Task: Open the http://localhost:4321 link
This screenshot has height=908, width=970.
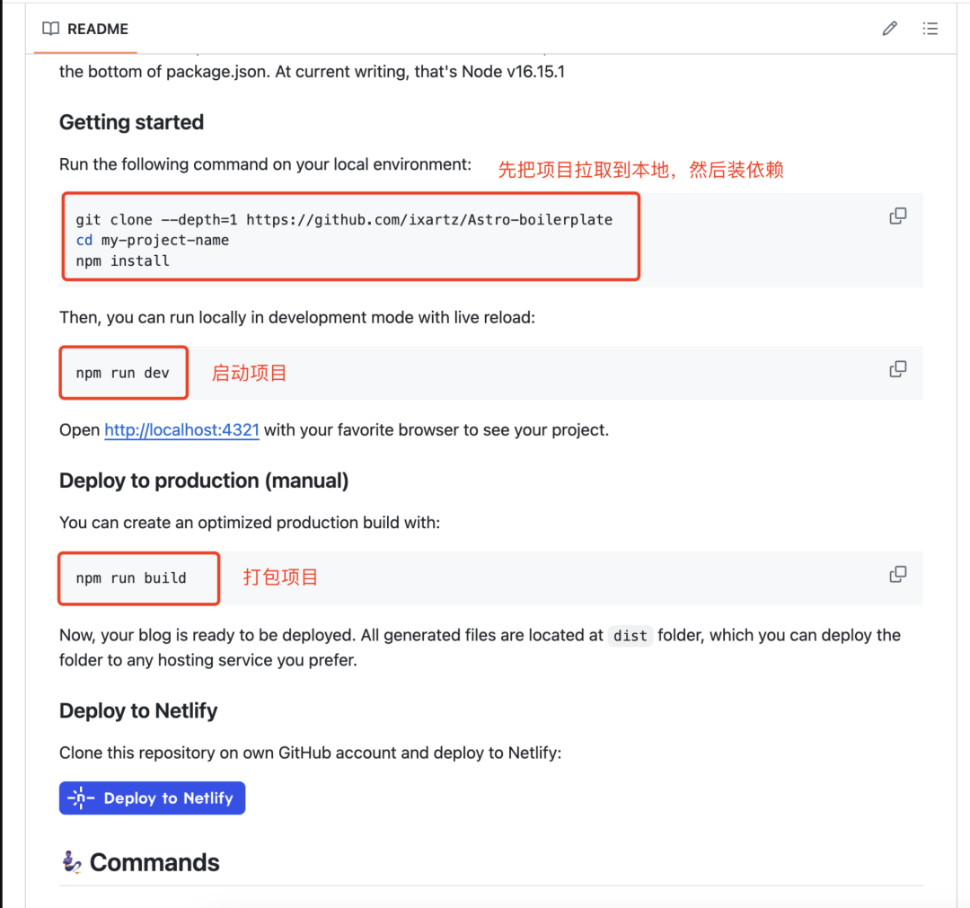Action: click(x=181, y=430)
